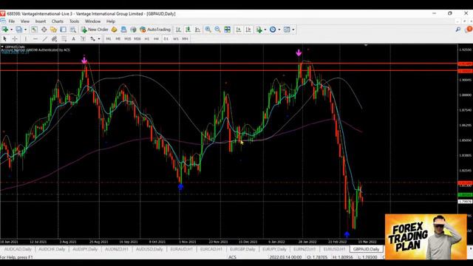Open the File menu
473x266 pixels.
[12, 21]
